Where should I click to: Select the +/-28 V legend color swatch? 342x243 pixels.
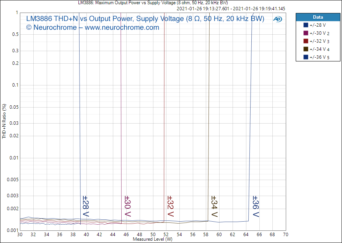306,25
